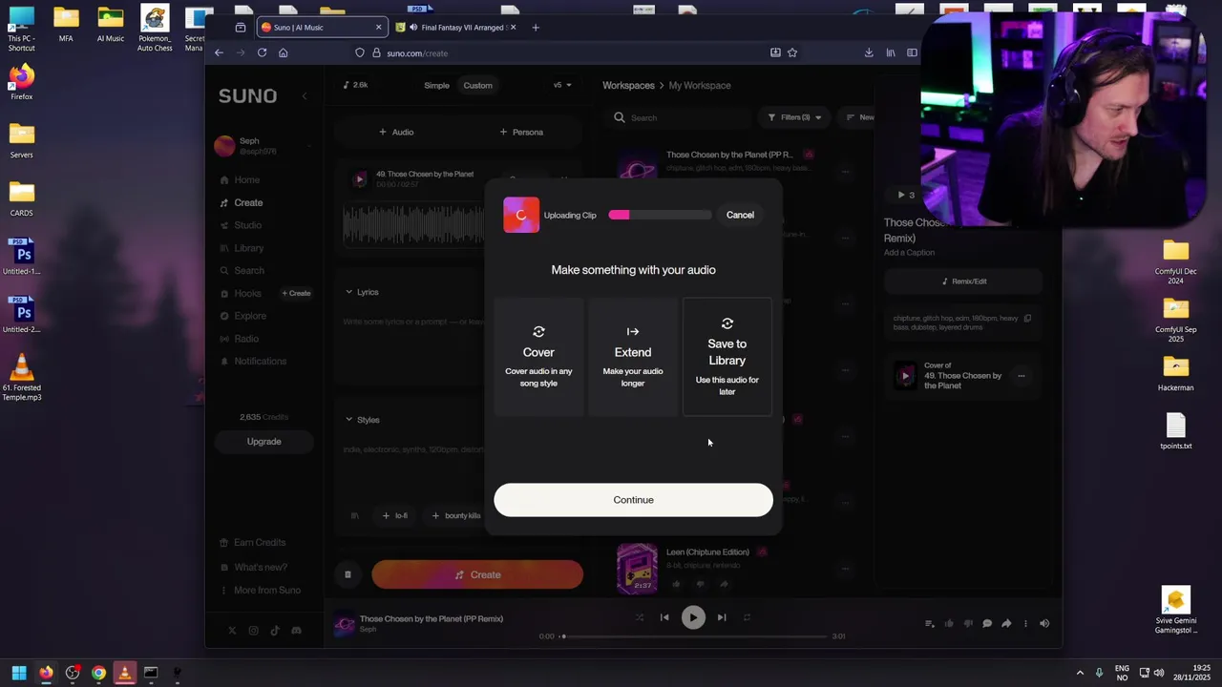Viewport: 1222px width, 687px height.
Task: Click the Continue button
Action: click(633, 500)
